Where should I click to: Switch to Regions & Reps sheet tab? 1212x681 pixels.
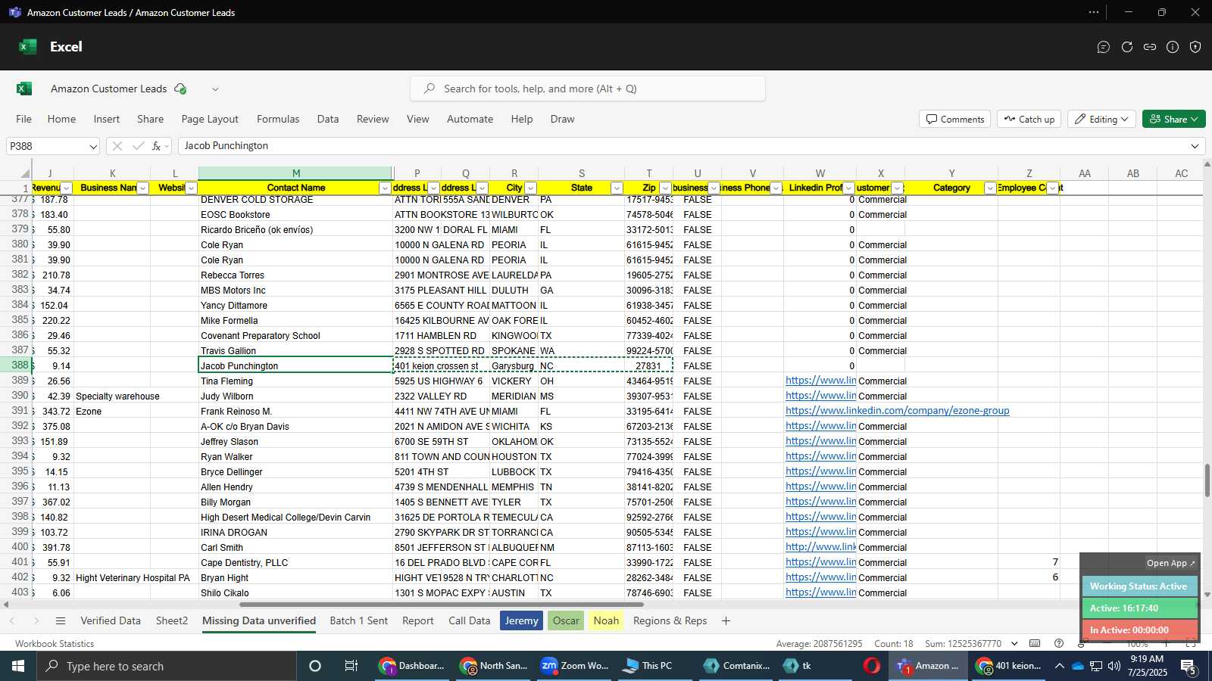pyautogui.click(x=670, y=620)
